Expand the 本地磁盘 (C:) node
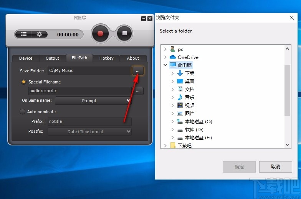The image size is (301, 199). (x=173, y=121)
